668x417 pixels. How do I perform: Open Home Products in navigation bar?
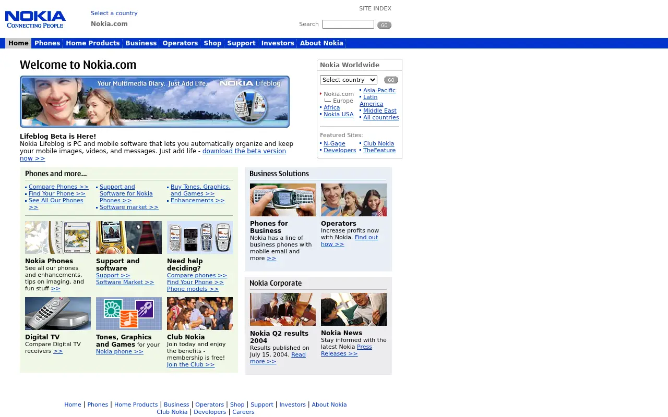92,43
